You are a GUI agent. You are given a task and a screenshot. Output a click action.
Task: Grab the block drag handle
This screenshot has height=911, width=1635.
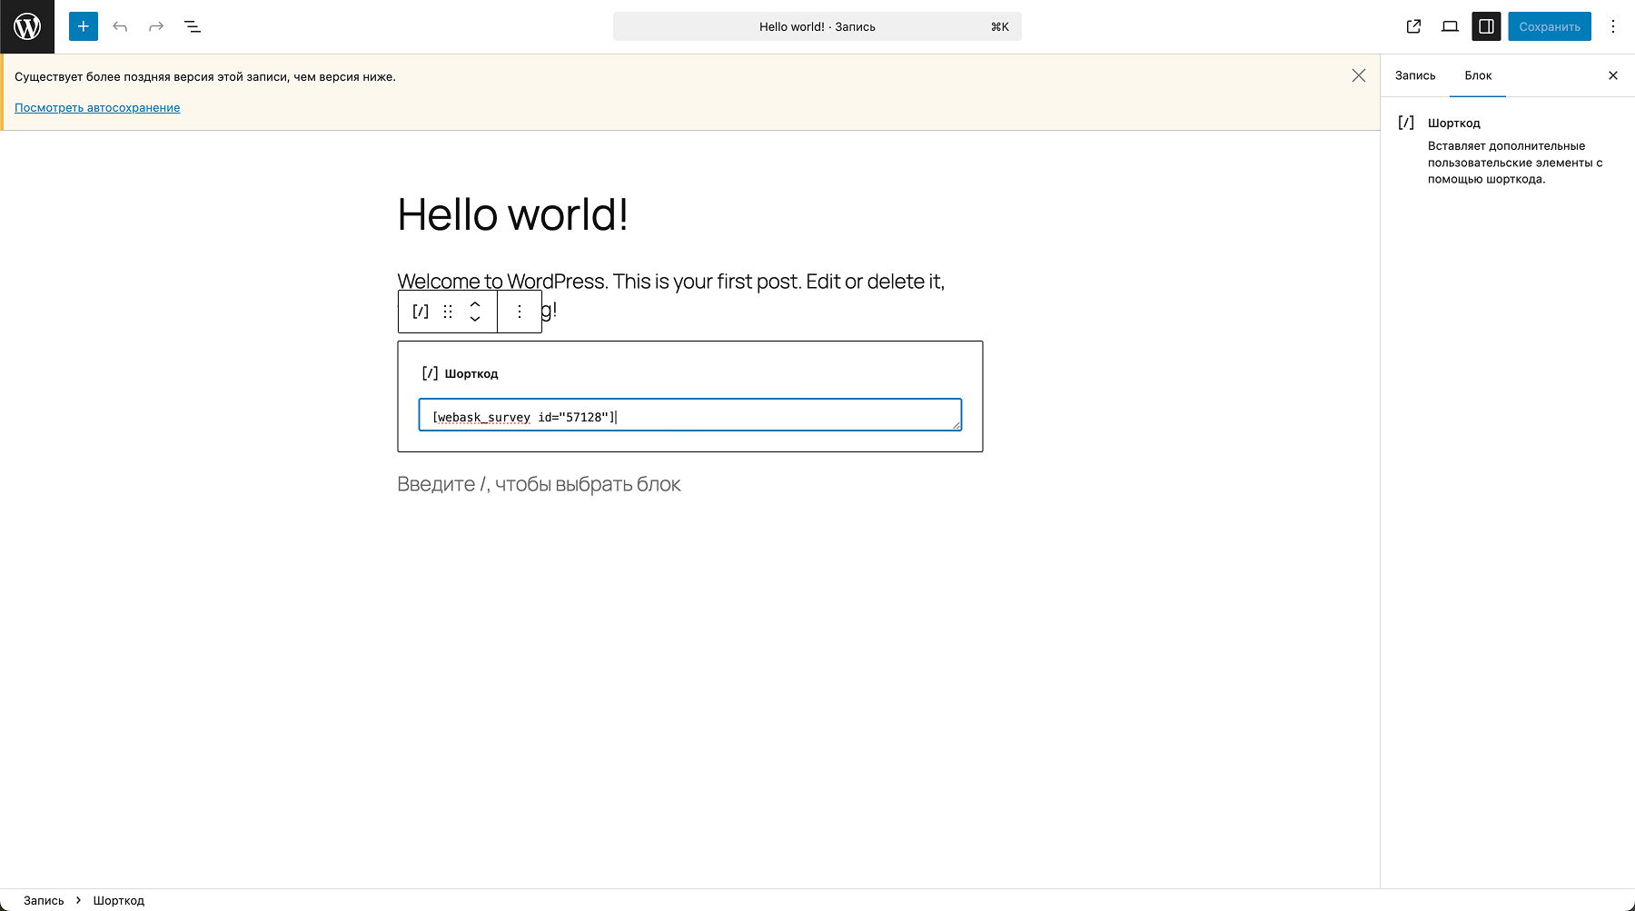[448, 312]
